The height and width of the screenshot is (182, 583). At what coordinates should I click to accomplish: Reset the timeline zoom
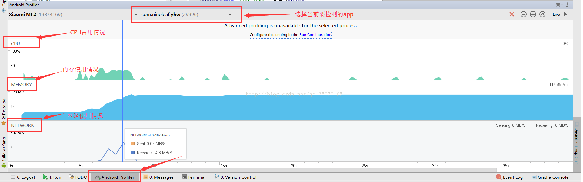click(542, 14)
